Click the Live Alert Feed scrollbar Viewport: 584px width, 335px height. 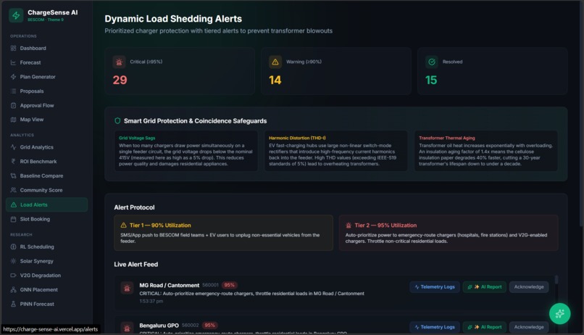point(556,279)
